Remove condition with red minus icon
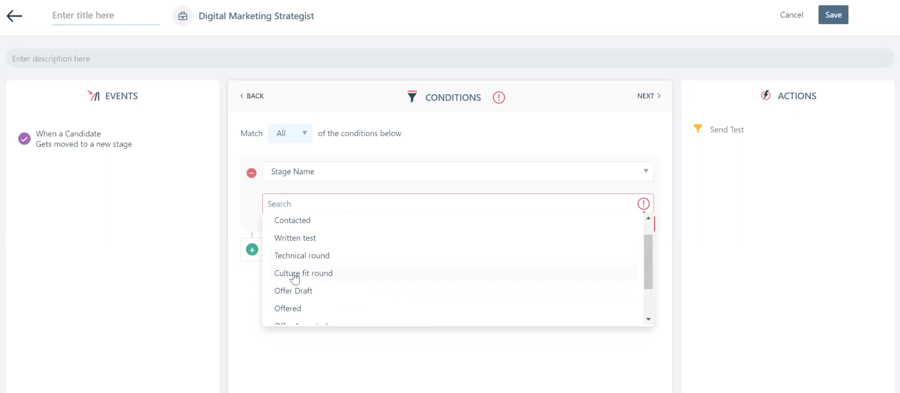This screenshot has height=393, width=900. pos(251,173)
